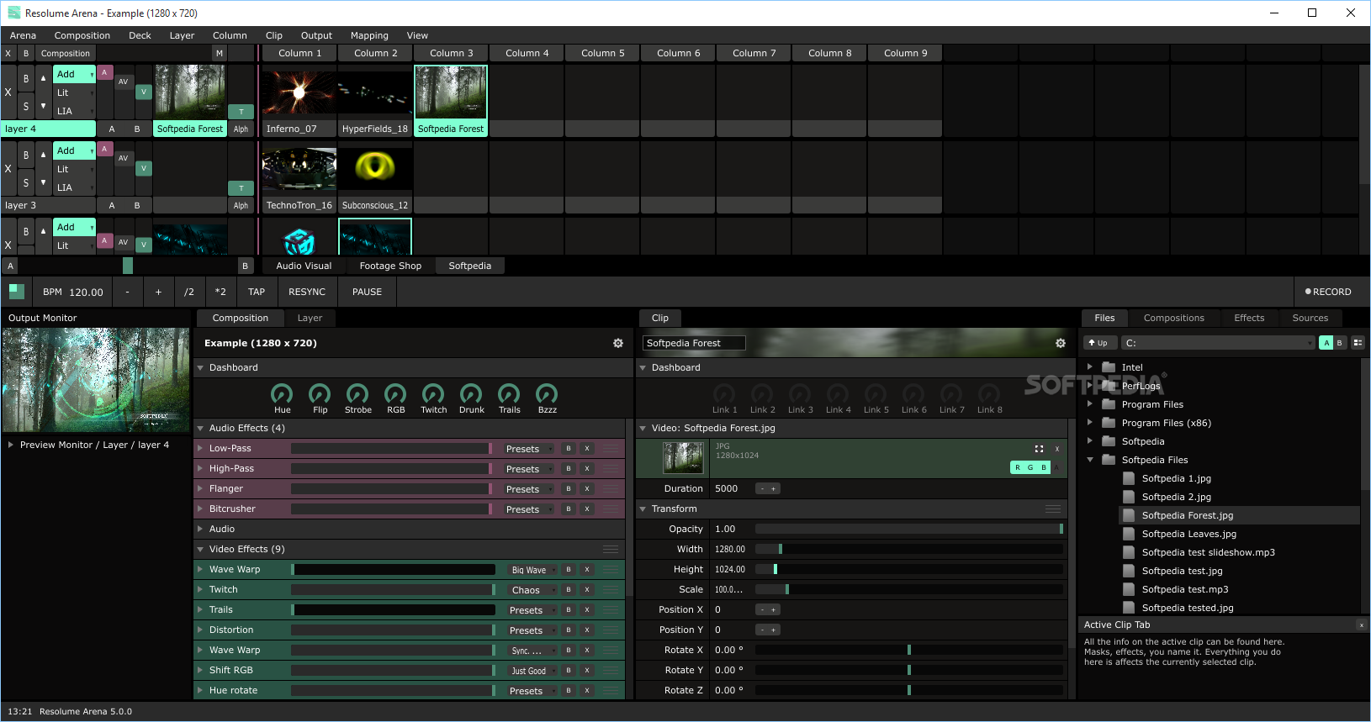This screenshot has width=1371, height=722.
Task: Remove the Twitch video effect with X
Action: point(587,590)
